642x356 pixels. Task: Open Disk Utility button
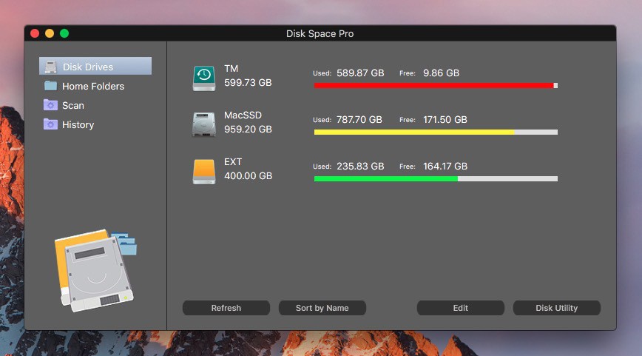(557, 308)
